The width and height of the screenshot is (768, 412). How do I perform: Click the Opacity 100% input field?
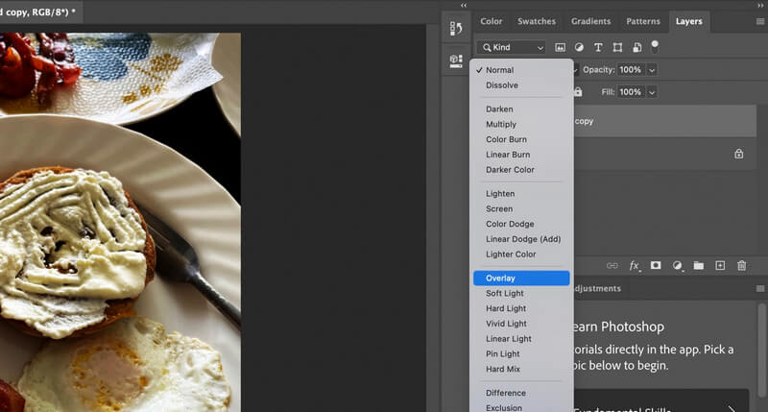tap(630, 70)
